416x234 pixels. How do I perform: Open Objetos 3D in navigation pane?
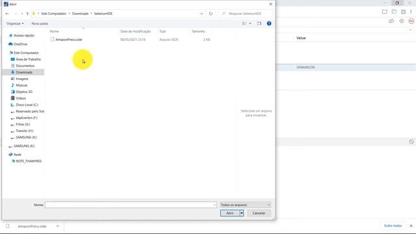24,92
